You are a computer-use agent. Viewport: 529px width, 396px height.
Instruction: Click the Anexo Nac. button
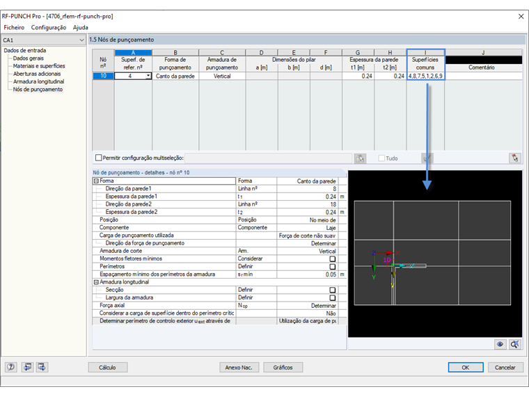pyautogui.click(x=239, y=368)
